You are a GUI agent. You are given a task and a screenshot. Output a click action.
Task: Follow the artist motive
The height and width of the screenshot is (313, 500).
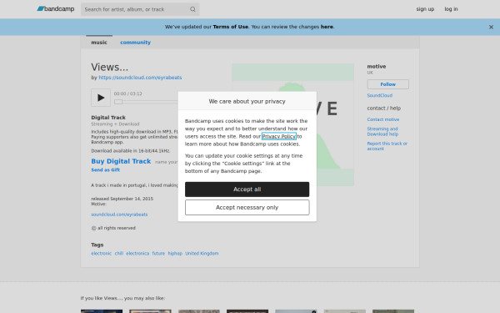click(387, 84)
